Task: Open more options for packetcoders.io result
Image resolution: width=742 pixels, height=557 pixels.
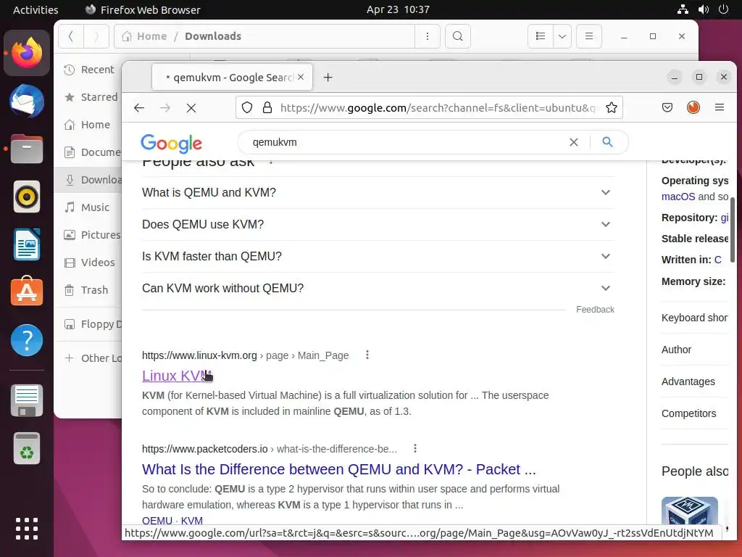Action: 415,448
